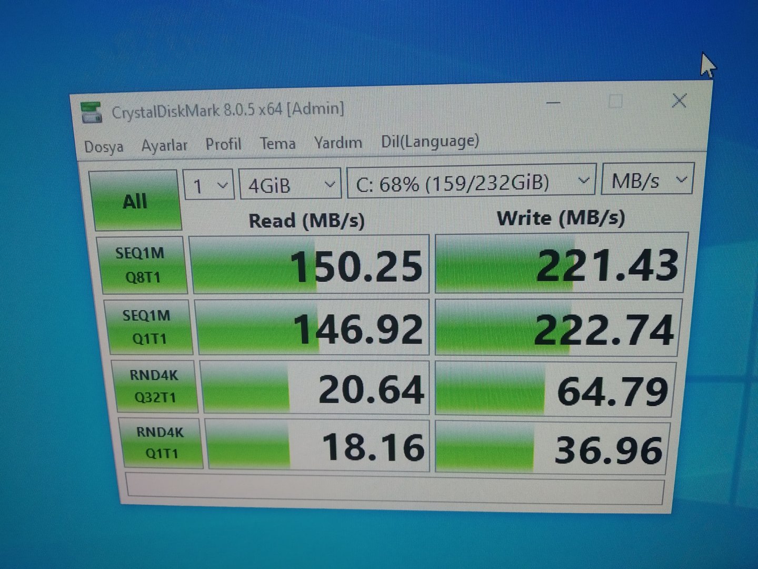This screenshot has width=758, height=569.
Task: Open the Tema menu
Action: click(x=277, y=143)
